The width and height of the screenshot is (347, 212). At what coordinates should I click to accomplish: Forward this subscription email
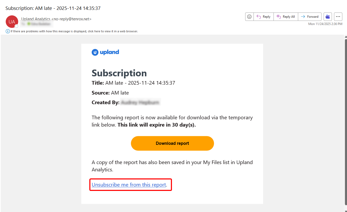click(x=310, y=17)
